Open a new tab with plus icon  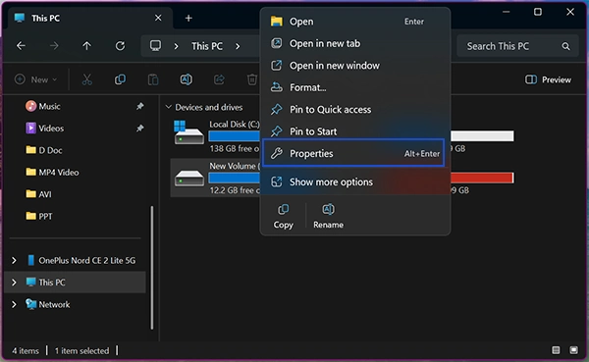pos(188,18)
